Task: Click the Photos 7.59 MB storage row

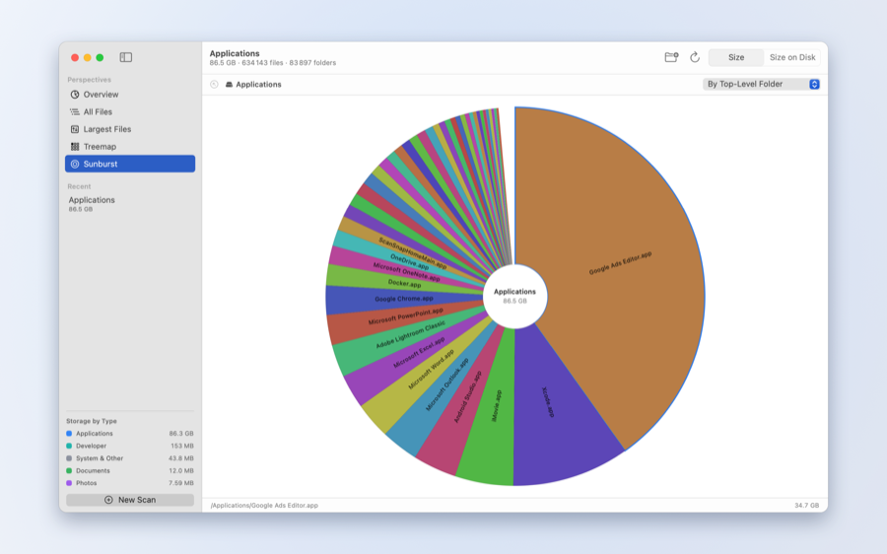Action: pyautogui.click(x=130, y=483)
